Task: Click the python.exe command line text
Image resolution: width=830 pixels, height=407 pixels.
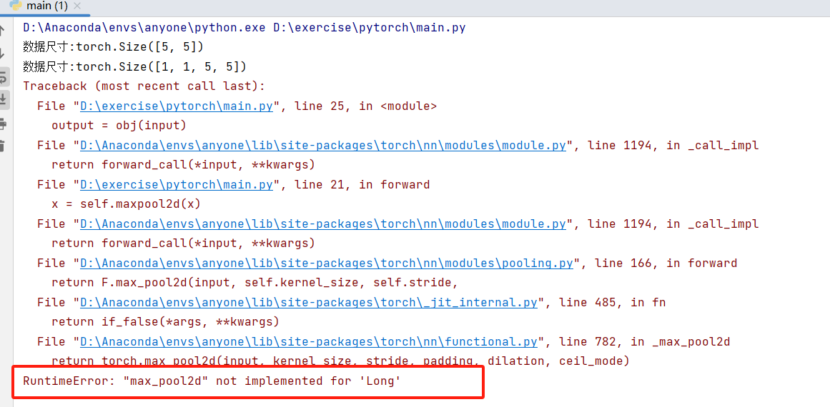Action: pos(244,27)
